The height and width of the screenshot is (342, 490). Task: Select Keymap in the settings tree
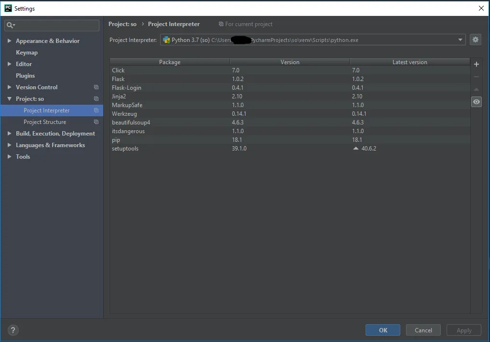point(27,53)
